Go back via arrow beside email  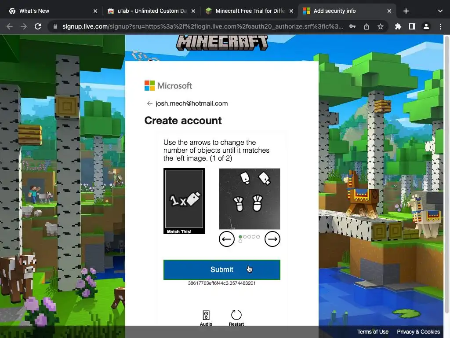pos(149,103)
